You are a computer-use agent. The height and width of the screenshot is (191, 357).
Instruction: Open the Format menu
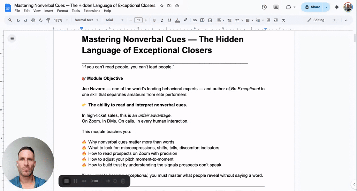pos(62,11)
